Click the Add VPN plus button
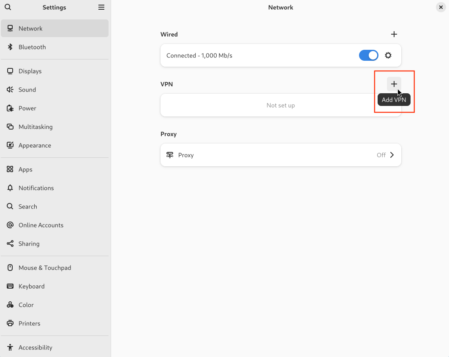449x357 pixels. 394,84
